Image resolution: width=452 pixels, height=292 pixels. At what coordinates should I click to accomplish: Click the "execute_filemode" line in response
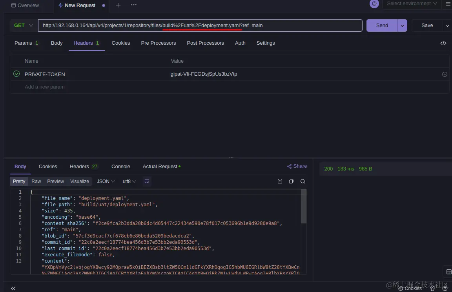coord(78,255)
